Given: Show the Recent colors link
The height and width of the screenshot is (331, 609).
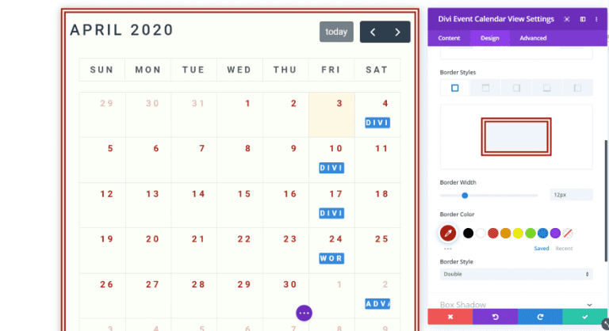Looking at the screenshot, I should pyautogui.click(x=564, y=249).
